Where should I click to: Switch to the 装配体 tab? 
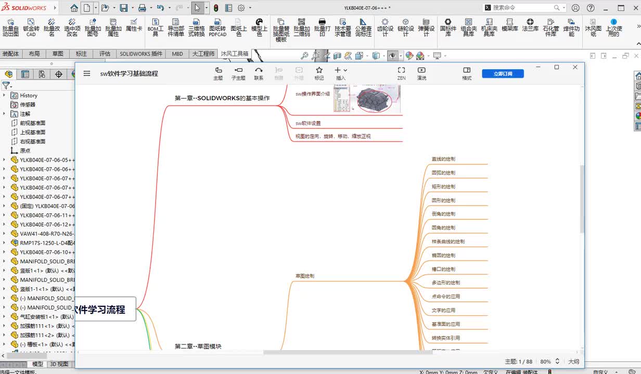pyautogui.click(x=10, y=54)
